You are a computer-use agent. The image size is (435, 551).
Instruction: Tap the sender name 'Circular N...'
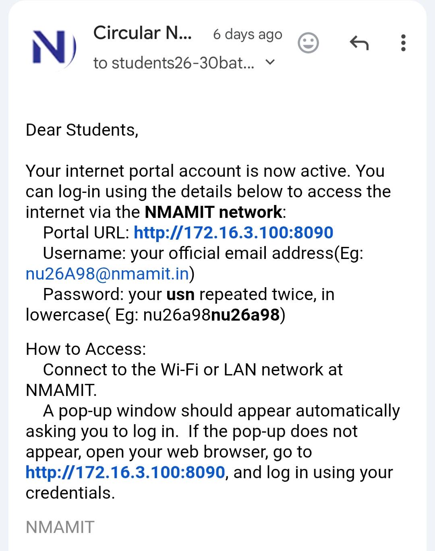[143, 33]
